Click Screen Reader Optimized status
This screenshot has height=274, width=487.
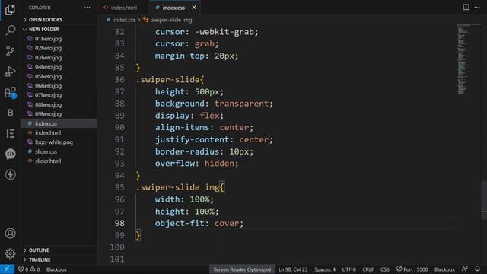tap(242, 269)
